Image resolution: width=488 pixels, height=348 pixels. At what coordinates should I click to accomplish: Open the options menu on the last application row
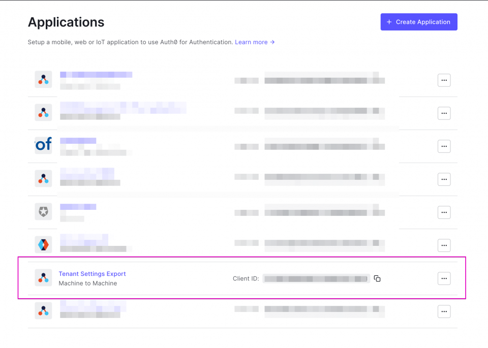click(x=444, y=311)
